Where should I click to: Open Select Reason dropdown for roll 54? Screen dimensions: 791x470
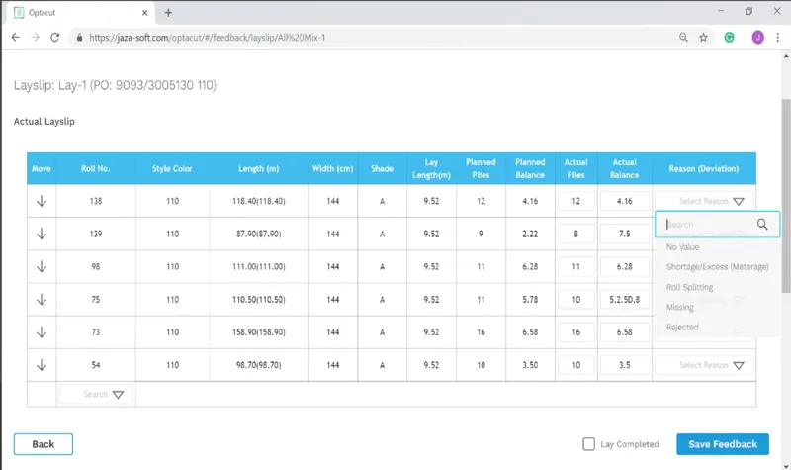[704, 365]
